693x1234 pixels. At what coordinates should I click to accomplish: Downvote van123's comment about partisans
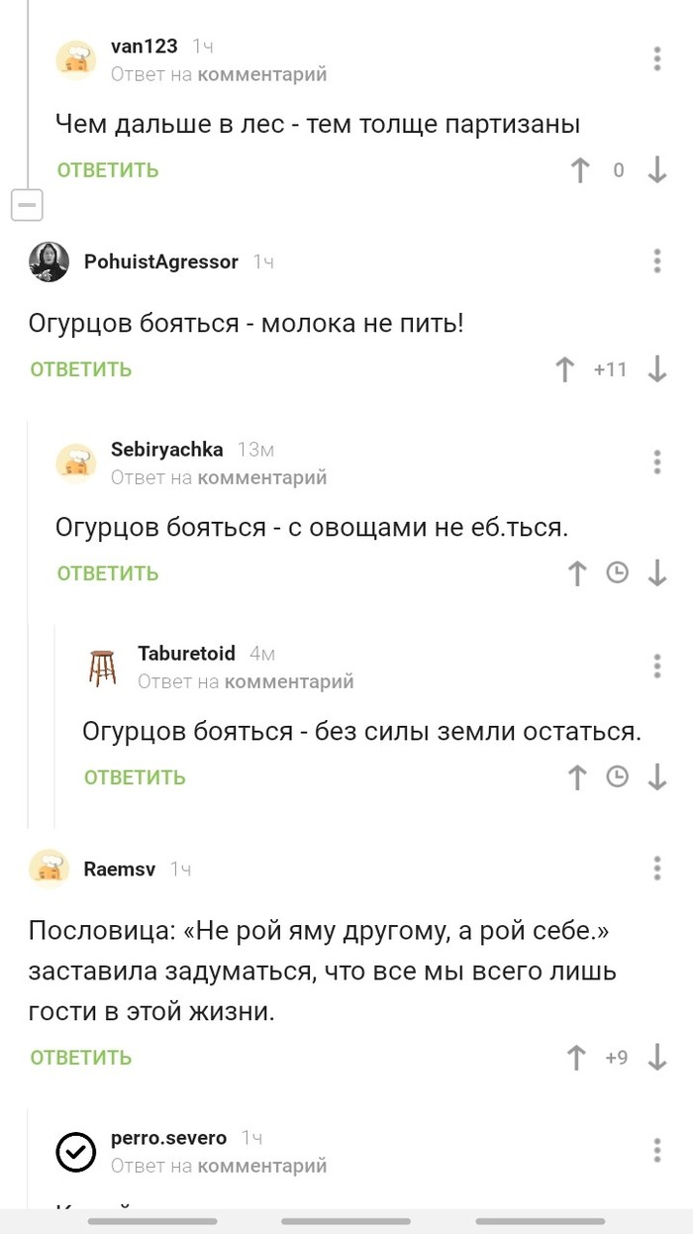tap(657, 170)
